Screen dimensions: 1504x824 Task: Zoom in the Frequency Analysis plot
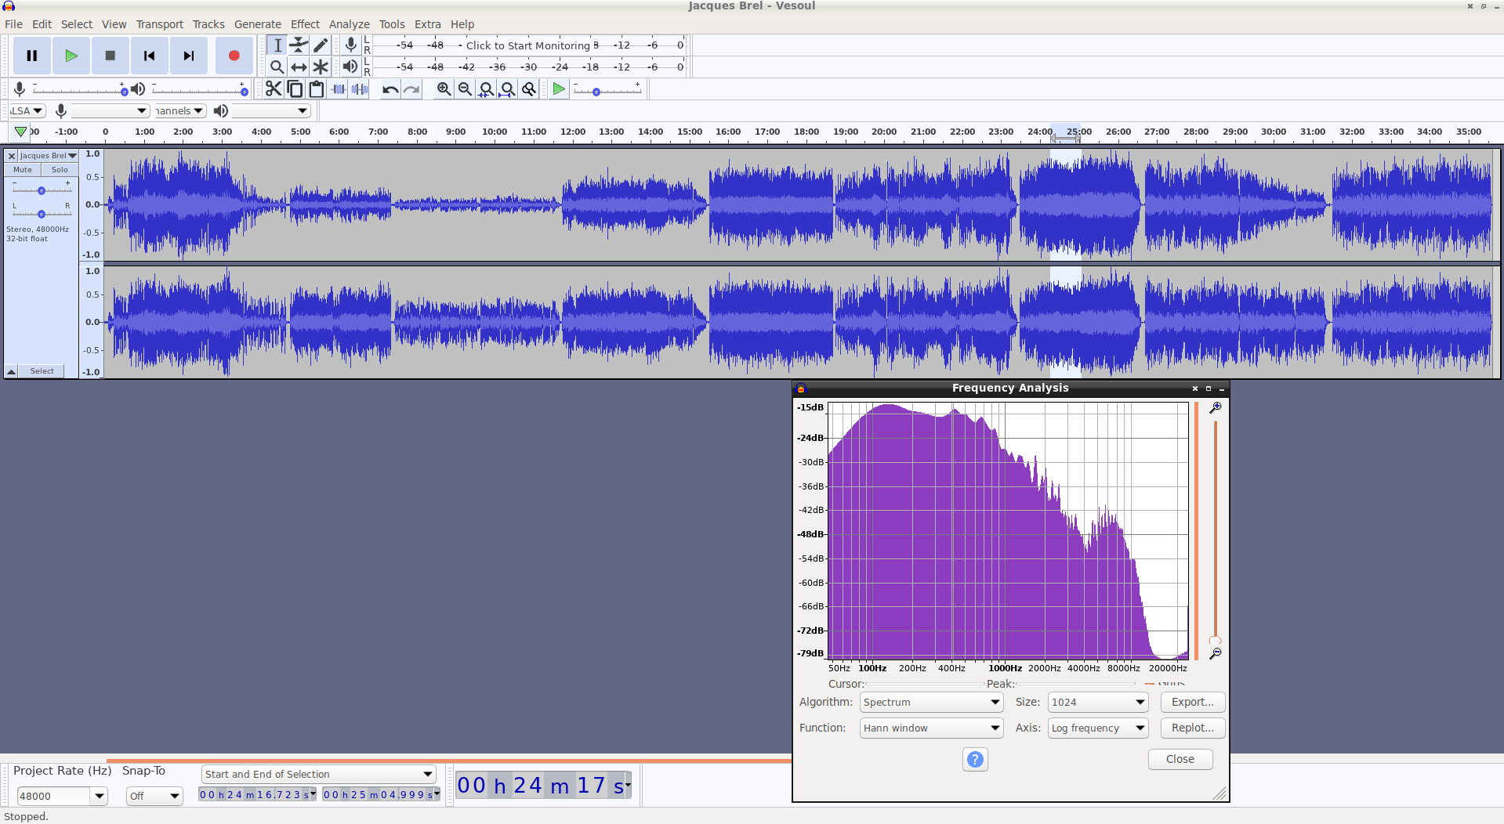click(1216, 408)
